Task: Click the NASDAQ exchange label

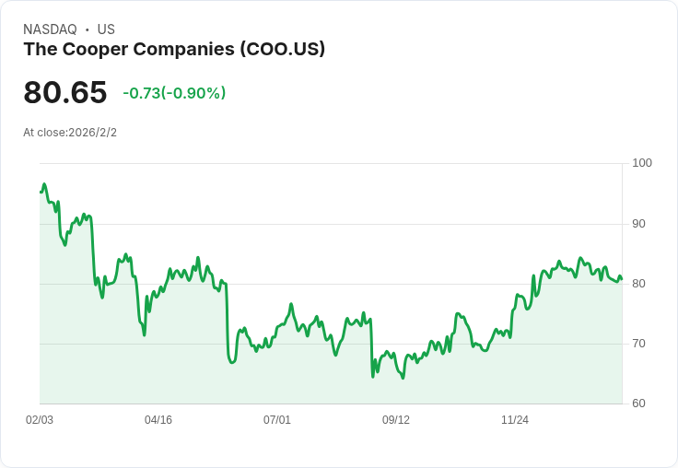Action: pyautogui.click(x=50, y=29)
